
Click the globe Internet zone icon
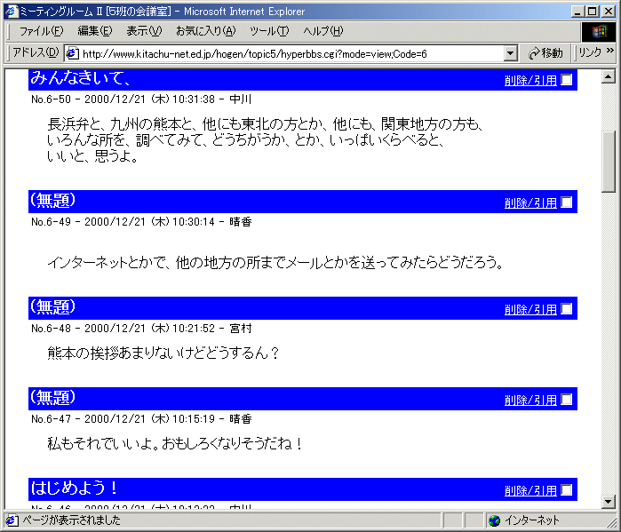coord(494,520)
